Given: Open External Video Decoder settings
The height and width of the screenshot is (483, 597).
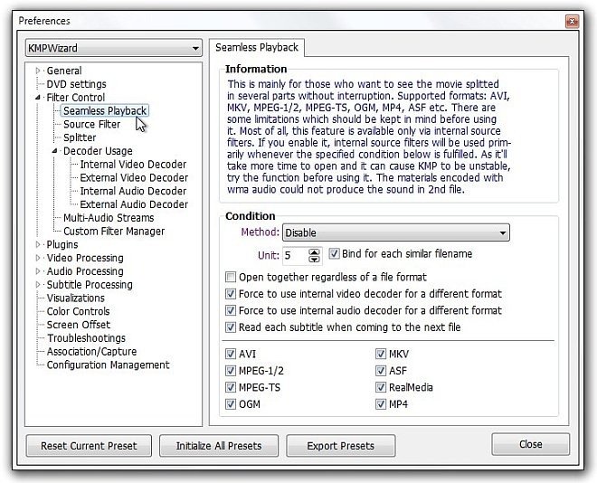Looking at the screenshot, I should (134, 178).
